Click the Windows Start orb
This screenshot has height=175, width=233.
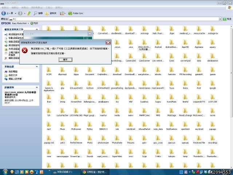tap(5, 172)
